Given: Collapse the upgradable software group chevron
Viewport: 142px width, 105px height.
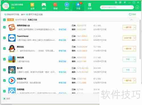Looking at the screenshot, I should (131, 20).
